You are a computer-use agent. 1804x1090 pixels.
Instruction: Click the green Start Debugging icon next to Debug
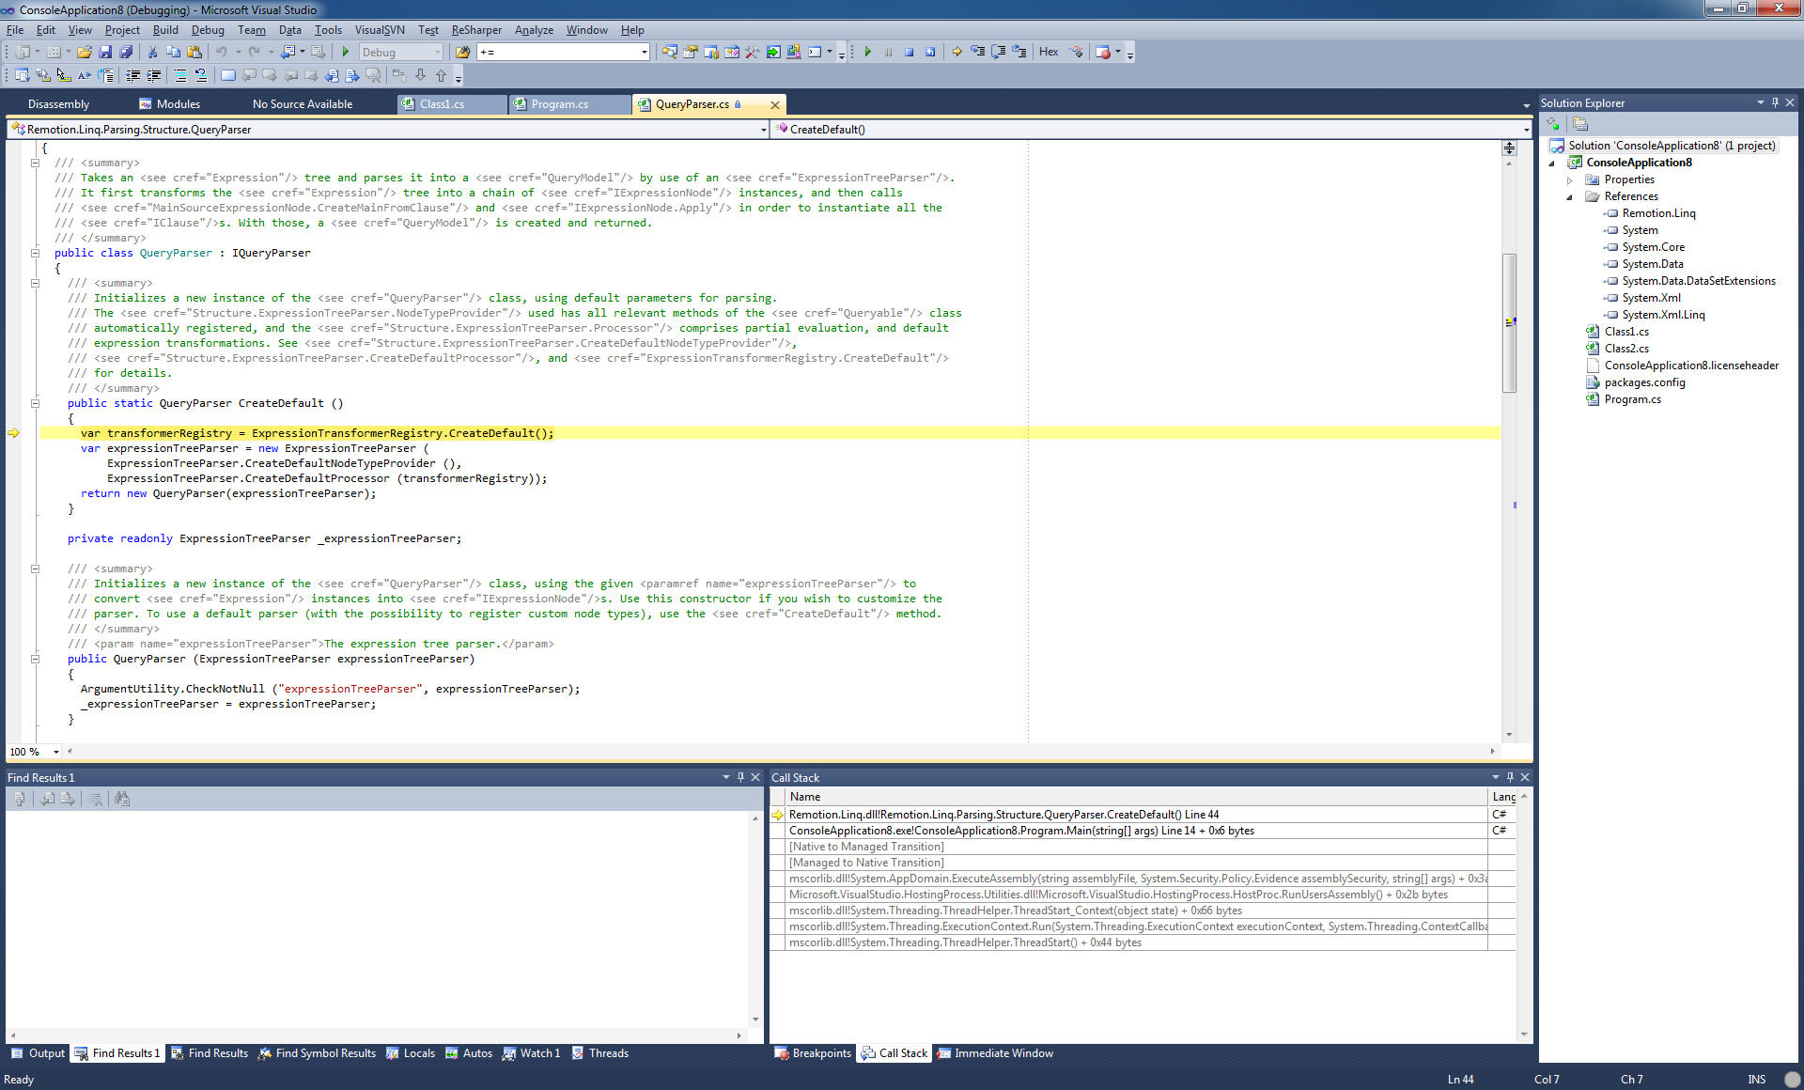[346, 53]
